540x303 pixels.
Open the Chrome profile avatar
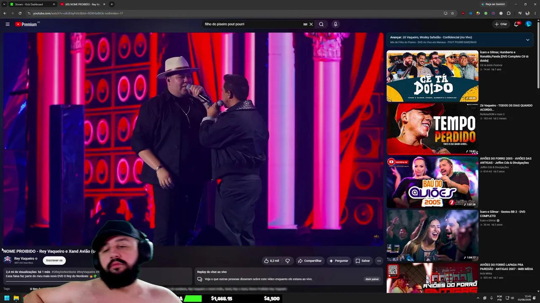pyautogui.click(x=527, y=13)
